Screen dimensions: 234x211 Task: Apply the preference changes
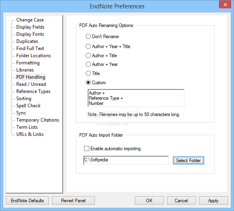pos(213,201)
